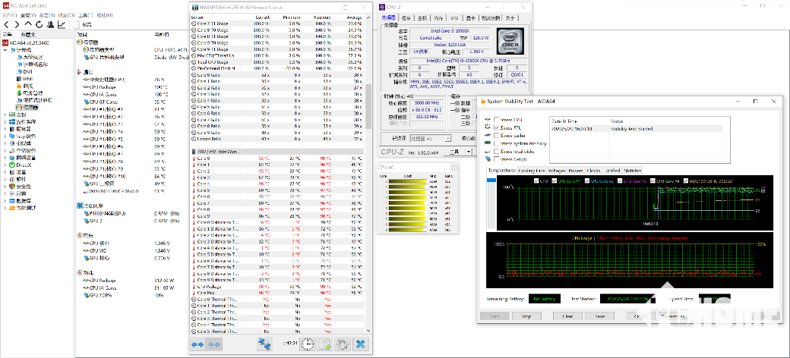Click Clear button in stability test
The width and height of the screenshot is (790, 358).
[567, 316]
